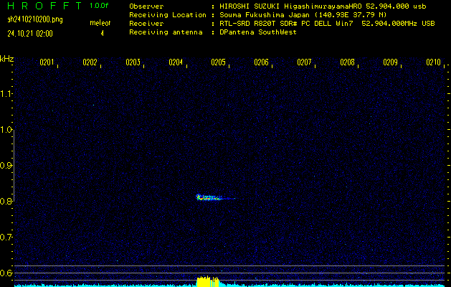Click the 0209 time marker
451x287 pixels.
click(390, 62)
